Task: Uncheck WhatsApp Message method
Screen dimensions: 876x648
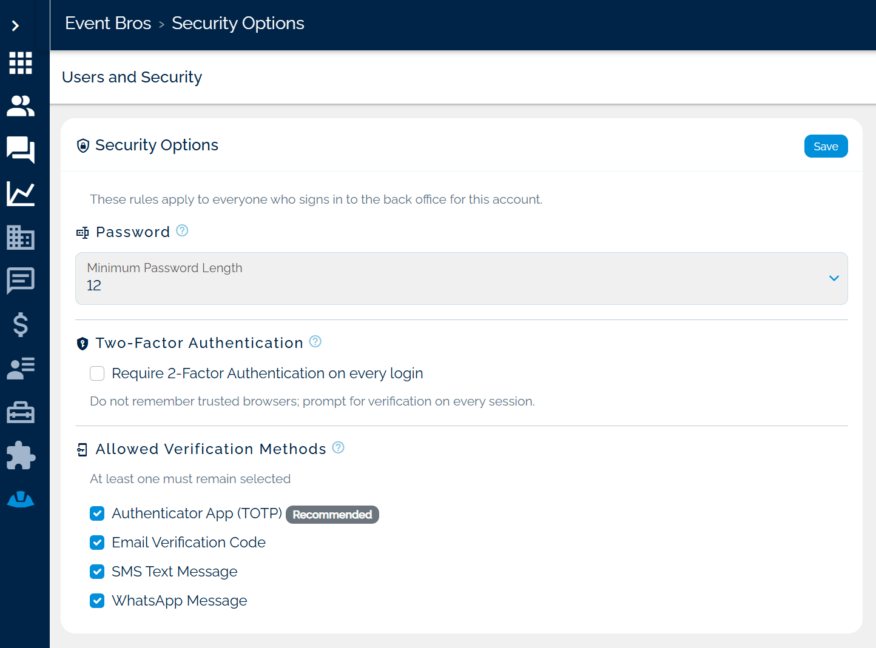Action: coord(97,601)
